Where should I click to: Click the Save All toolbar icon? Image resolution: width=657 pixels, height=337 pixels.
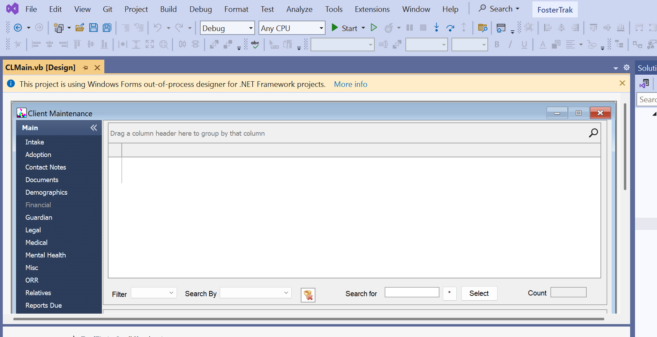click(107, 28)
